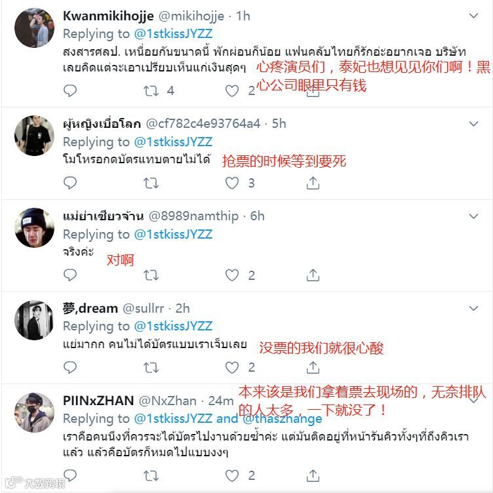Retweet the tweet by @8989namthip
The image size is (493, 493).
click(x=151, y=275)
